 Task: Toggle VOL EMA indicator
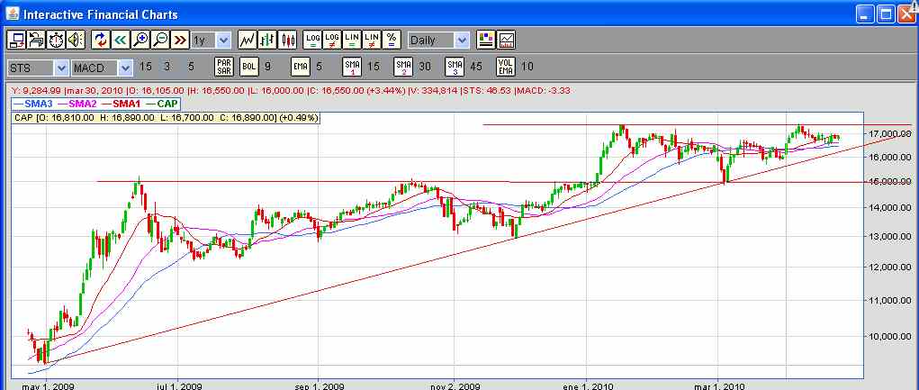[x=506, y=67]
